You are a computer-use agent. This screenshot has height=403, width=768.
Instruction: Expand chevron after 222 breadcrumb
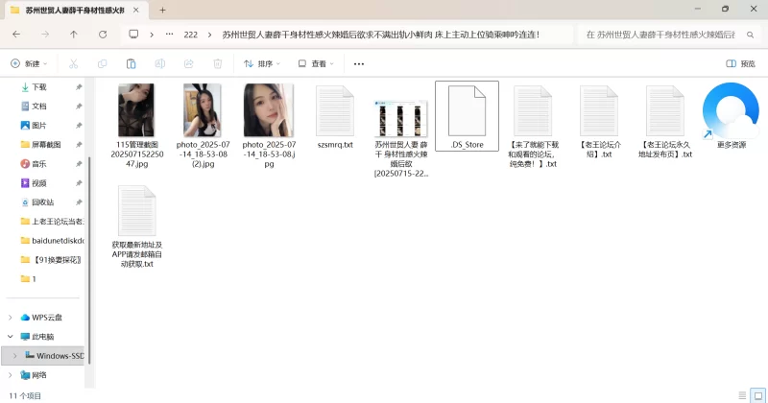(209, 35)
